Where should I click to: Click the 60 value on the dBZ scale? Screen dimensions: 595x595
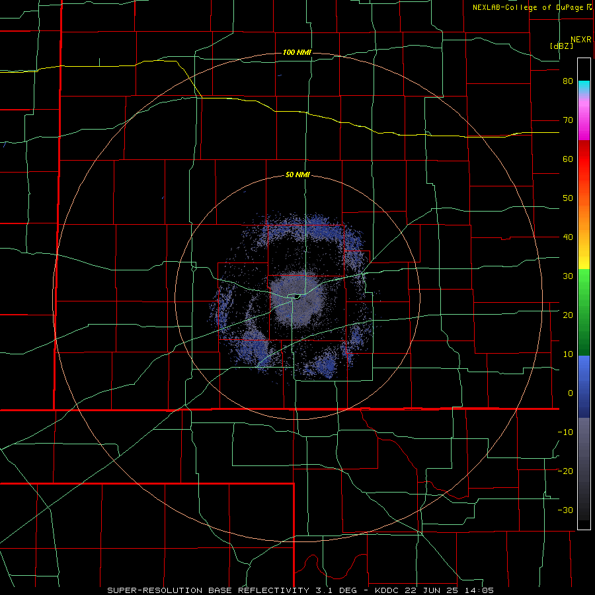point(568,159)
